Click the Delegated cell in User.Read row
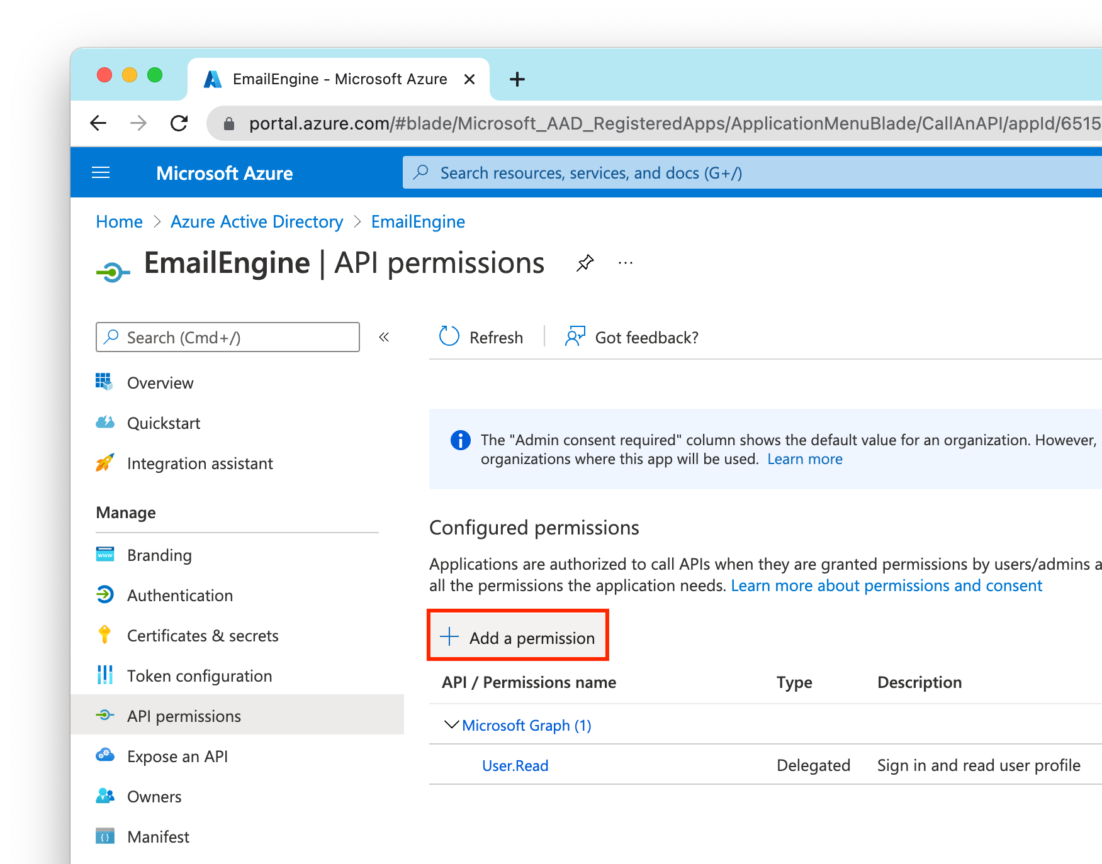The width and height of the screenshot is (1102, 864). 813,765
